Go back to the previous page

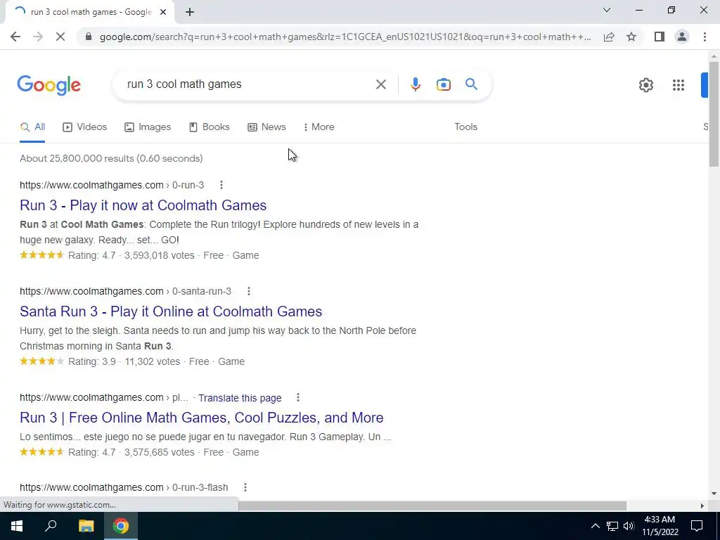(x=15, y=37)
